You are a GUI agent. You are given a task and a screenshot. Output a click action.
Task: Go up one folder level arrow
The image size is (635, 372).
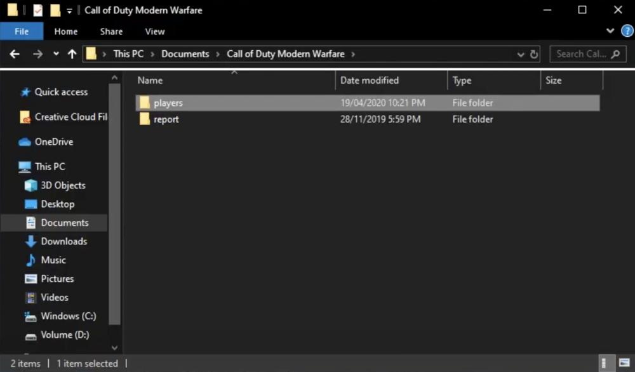pos(72,54)
